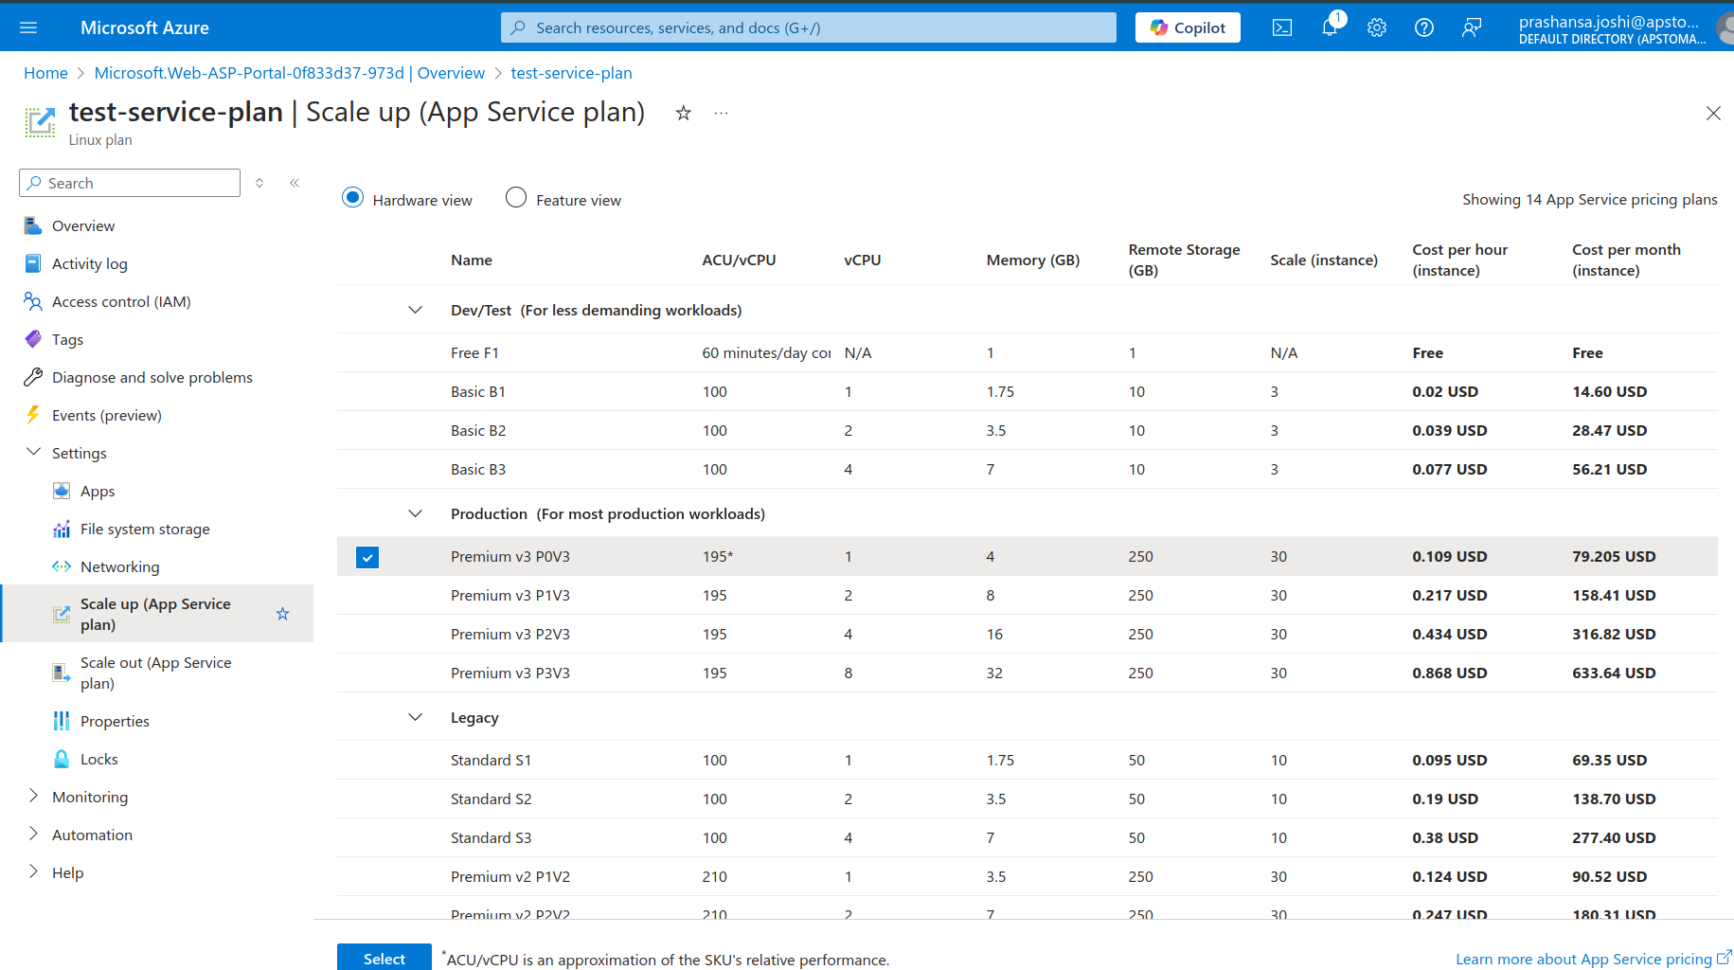This screenshot has width=1734, height=970.
Task: Click the Networking icon
Action: click(62, 566)
